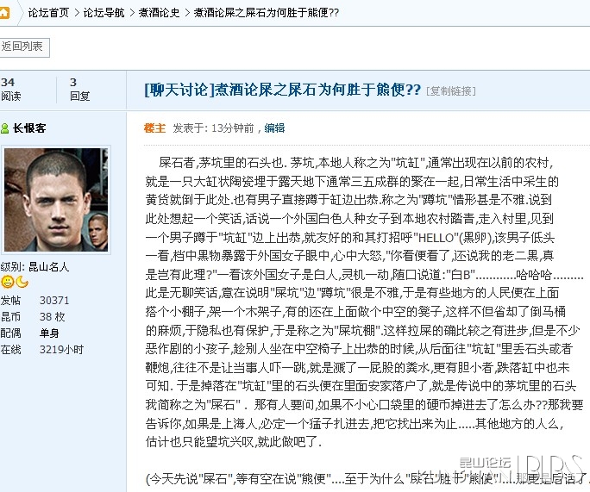The image size is (590, 492).
Task: Click the 楼主 floor label
Action: [154, 128]
